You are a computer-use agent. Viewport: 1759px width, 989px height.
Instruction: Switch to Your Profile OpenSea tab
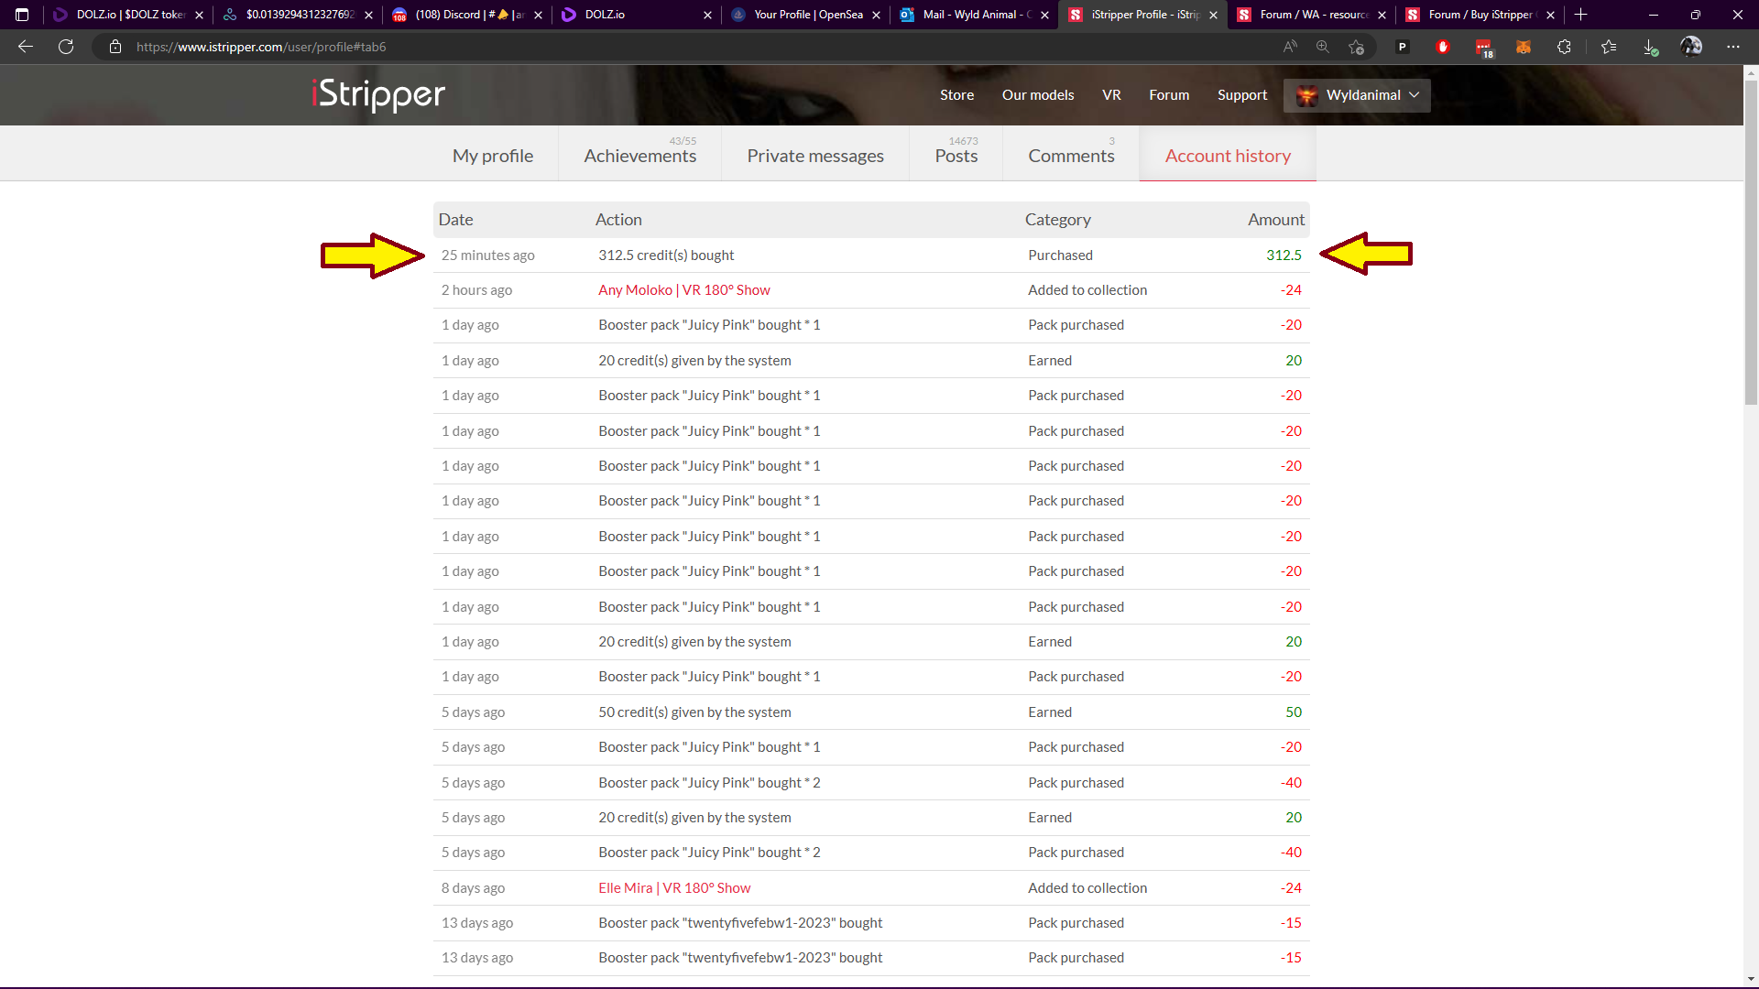(x=806, y=15)
